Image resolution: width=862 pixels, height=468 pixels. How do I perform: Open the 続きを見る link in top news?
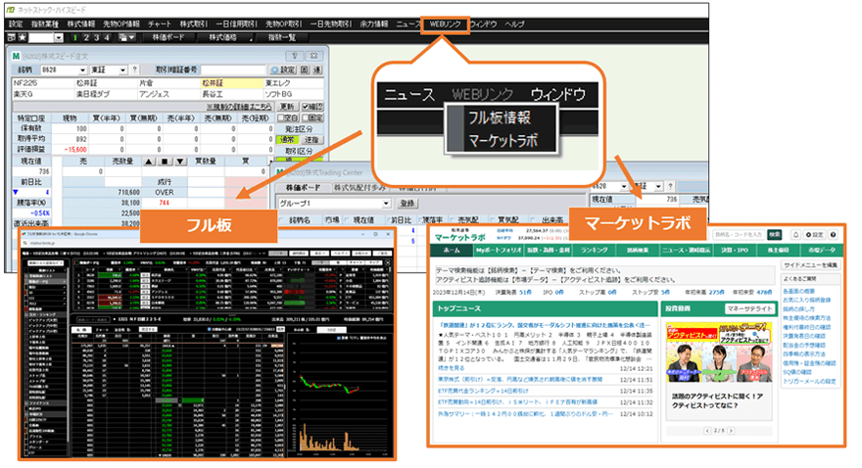coord(451,368)
